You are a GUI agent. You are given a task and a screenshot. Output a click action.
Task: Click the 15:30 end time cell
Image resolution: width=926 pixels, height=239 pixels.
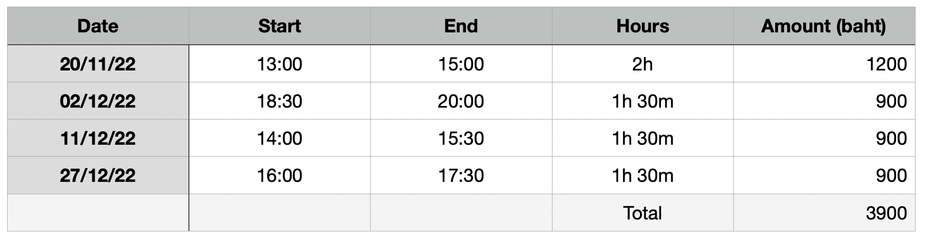tap(461, 138)
